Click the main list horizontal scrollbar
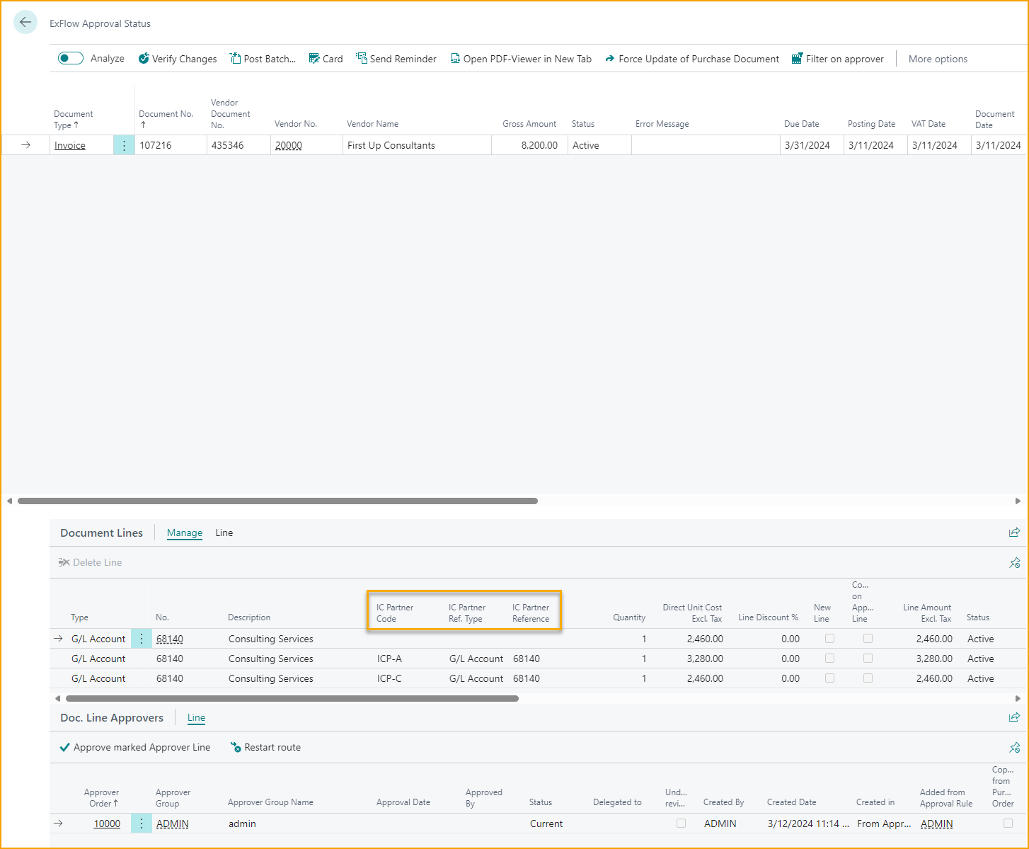Screen dimensions: 1029x849 pyautogui.click(x=277, y=501)
